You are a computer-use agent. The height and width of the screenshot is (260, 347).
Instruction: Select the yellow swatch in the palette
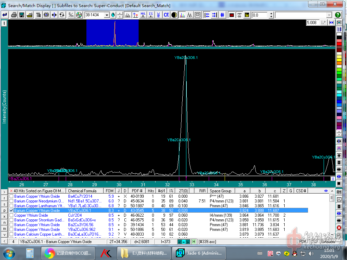click(x=339, y=60)
